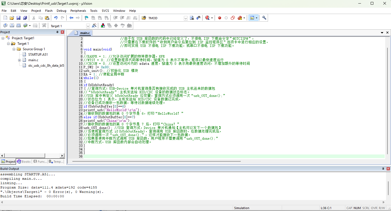Open a file with the folder icon
391x211 pixels.
12,18
